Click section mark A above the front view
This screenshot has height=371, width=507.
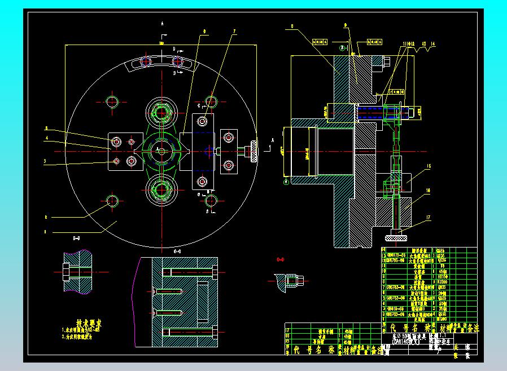(x=162, y=24)
